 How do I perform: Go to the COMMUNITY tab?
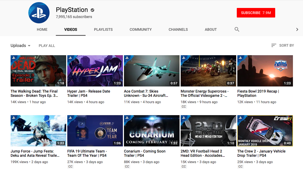coord(141,29)
